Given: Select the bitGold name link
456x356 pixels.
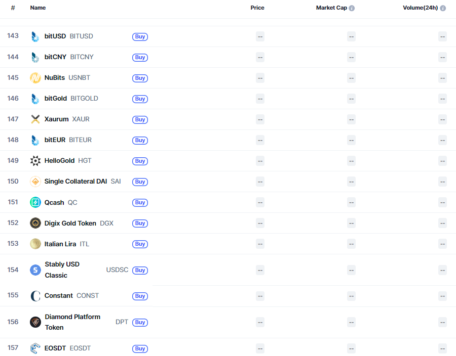Looking at the screenshot, I should pyautogui.click(x=56, y=98).
